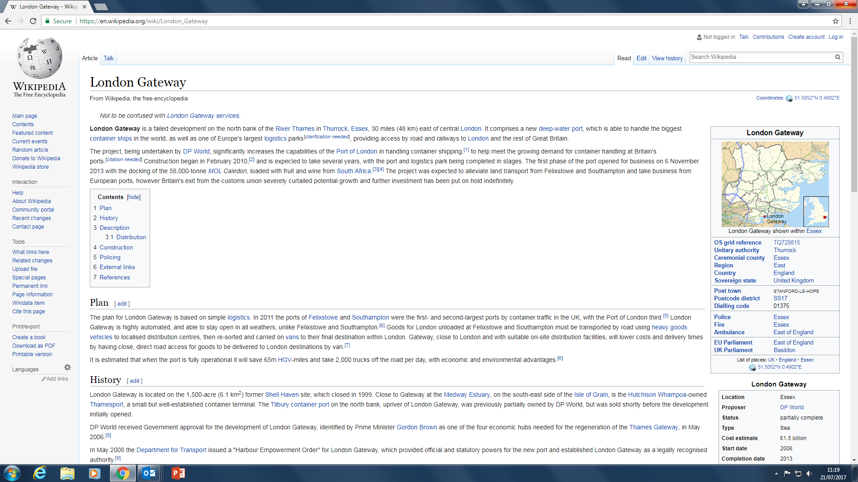
Task: Open File Explorer from taskbar
Action: [x=67, y=473]
